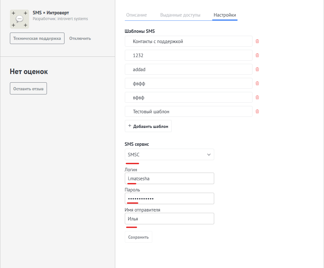The height and width of the screenshot is (268, 324).
Task: Edit the 'вфвф' template field
Action: tap(189, 97)
